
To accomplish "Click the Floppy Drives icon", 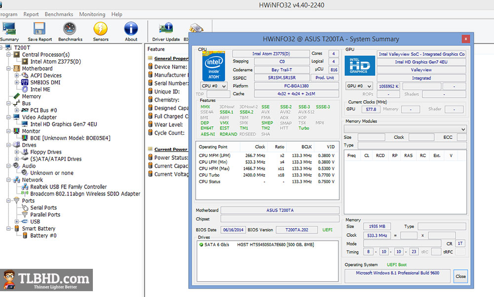I will 25,152.
